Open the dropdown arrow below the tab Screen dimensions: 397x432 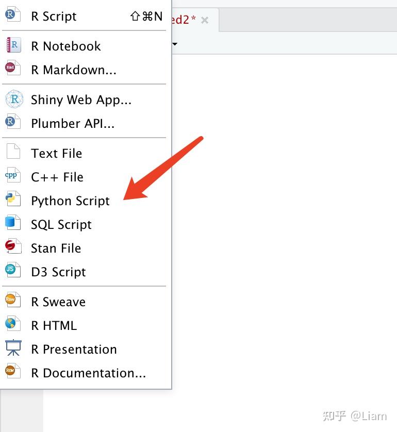tap(175, 44)
